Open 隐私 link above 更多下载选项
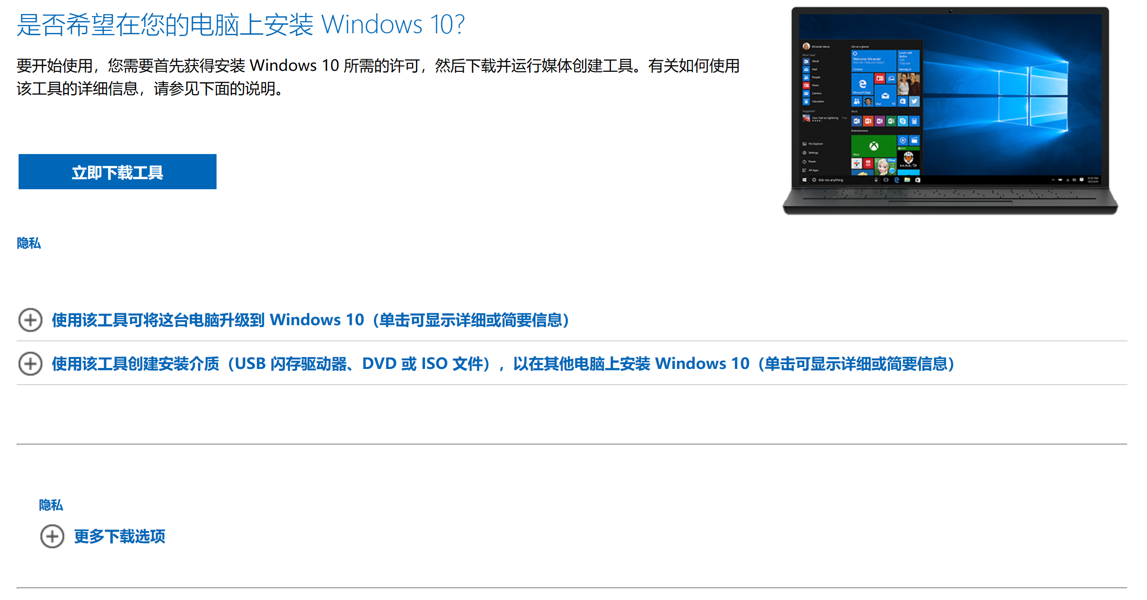This screenshot has height=600, width=1147. coord(51,505)
